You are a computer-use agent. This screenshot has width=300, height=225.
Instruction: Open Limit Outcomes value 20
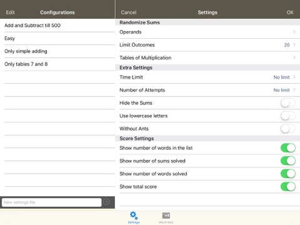click(287, 45)
